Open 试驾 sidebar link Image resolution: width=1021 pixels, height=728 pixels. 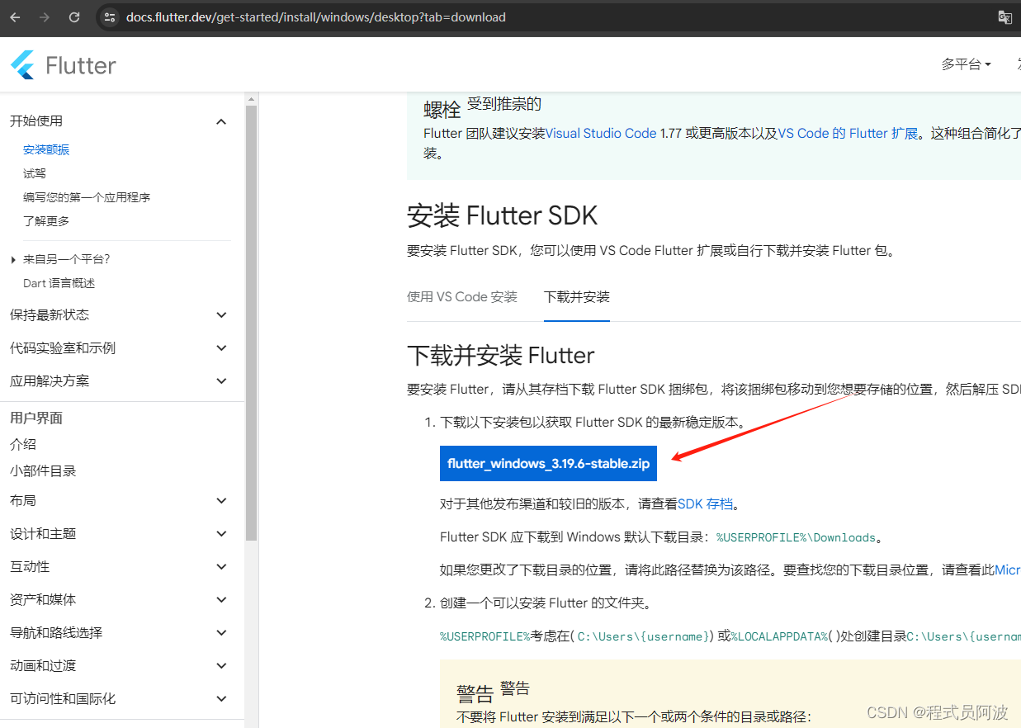35,173
